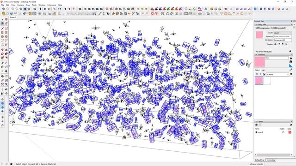Click the Layer0 name in Layers list
This screenshot has height=166, width=296.
pos(260,132)
